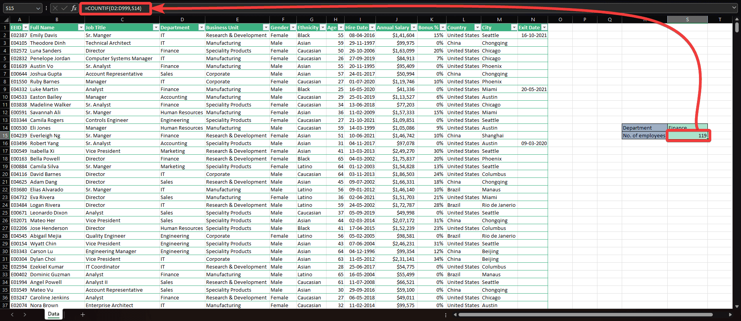741x321 pixels.
Task: Select the 'Controls Engineer' cell
Action: (x=122, y=120)
